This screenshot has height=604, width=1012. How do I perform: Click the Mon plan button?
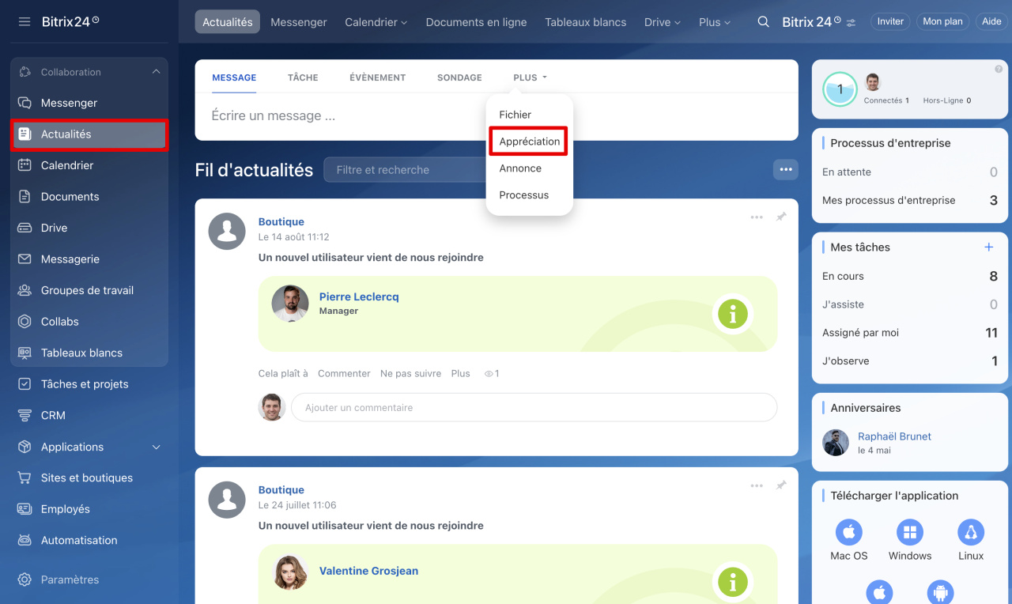pos(942,21)
